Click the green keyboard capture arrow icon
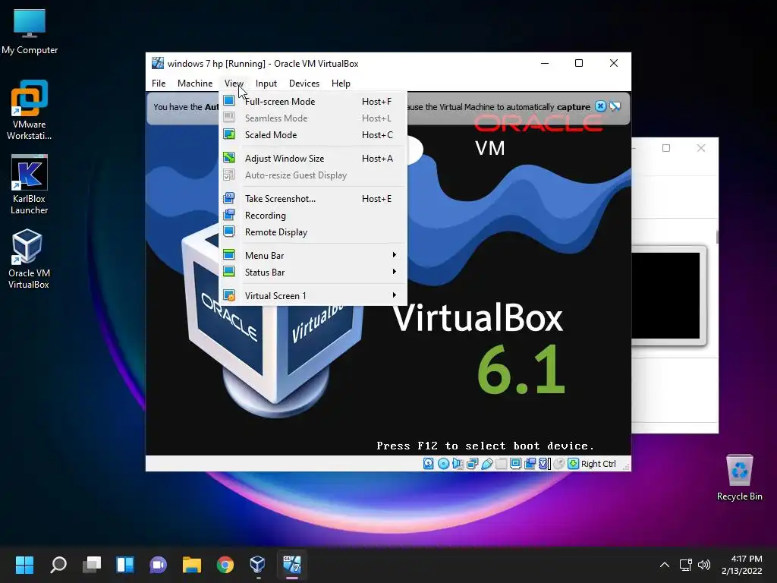Viewport: 777px width, 583px height. click(574, 464)
